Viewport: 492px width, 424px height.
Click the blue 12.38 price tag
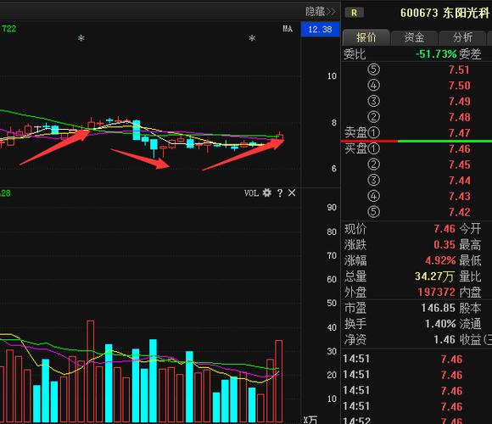pyautogui.click(x=320, y=30)
